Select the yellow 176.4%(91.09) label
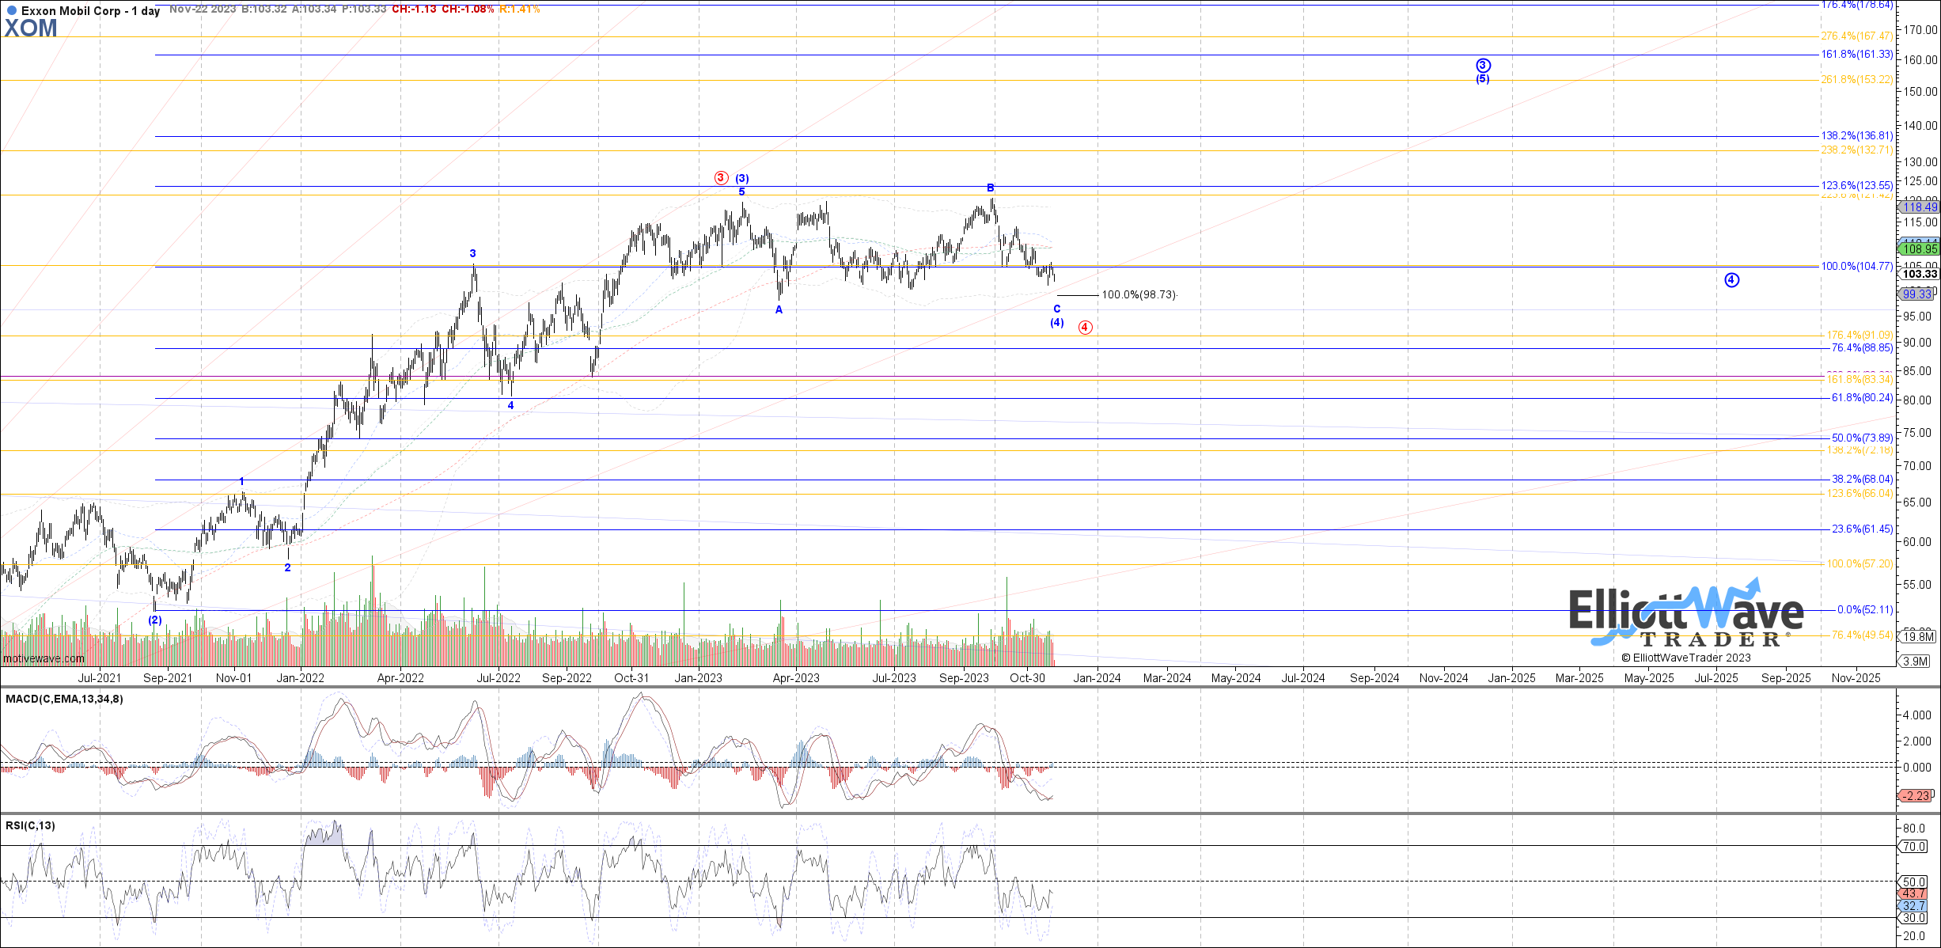The width and height of the screenshot is (1941, 948). pos(1859,335)
